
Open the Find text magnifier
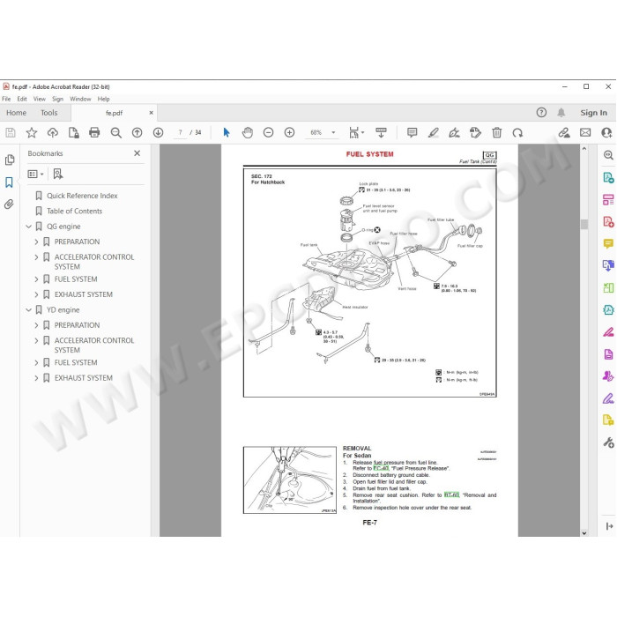tap(115, 132)
